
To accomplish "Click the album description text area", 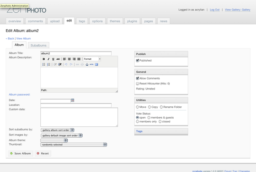I will (79, 78).
